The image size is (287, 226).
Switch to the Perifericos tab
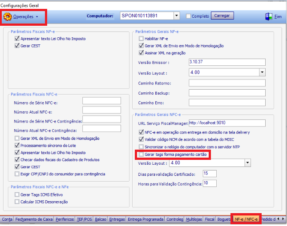point(65,219)
